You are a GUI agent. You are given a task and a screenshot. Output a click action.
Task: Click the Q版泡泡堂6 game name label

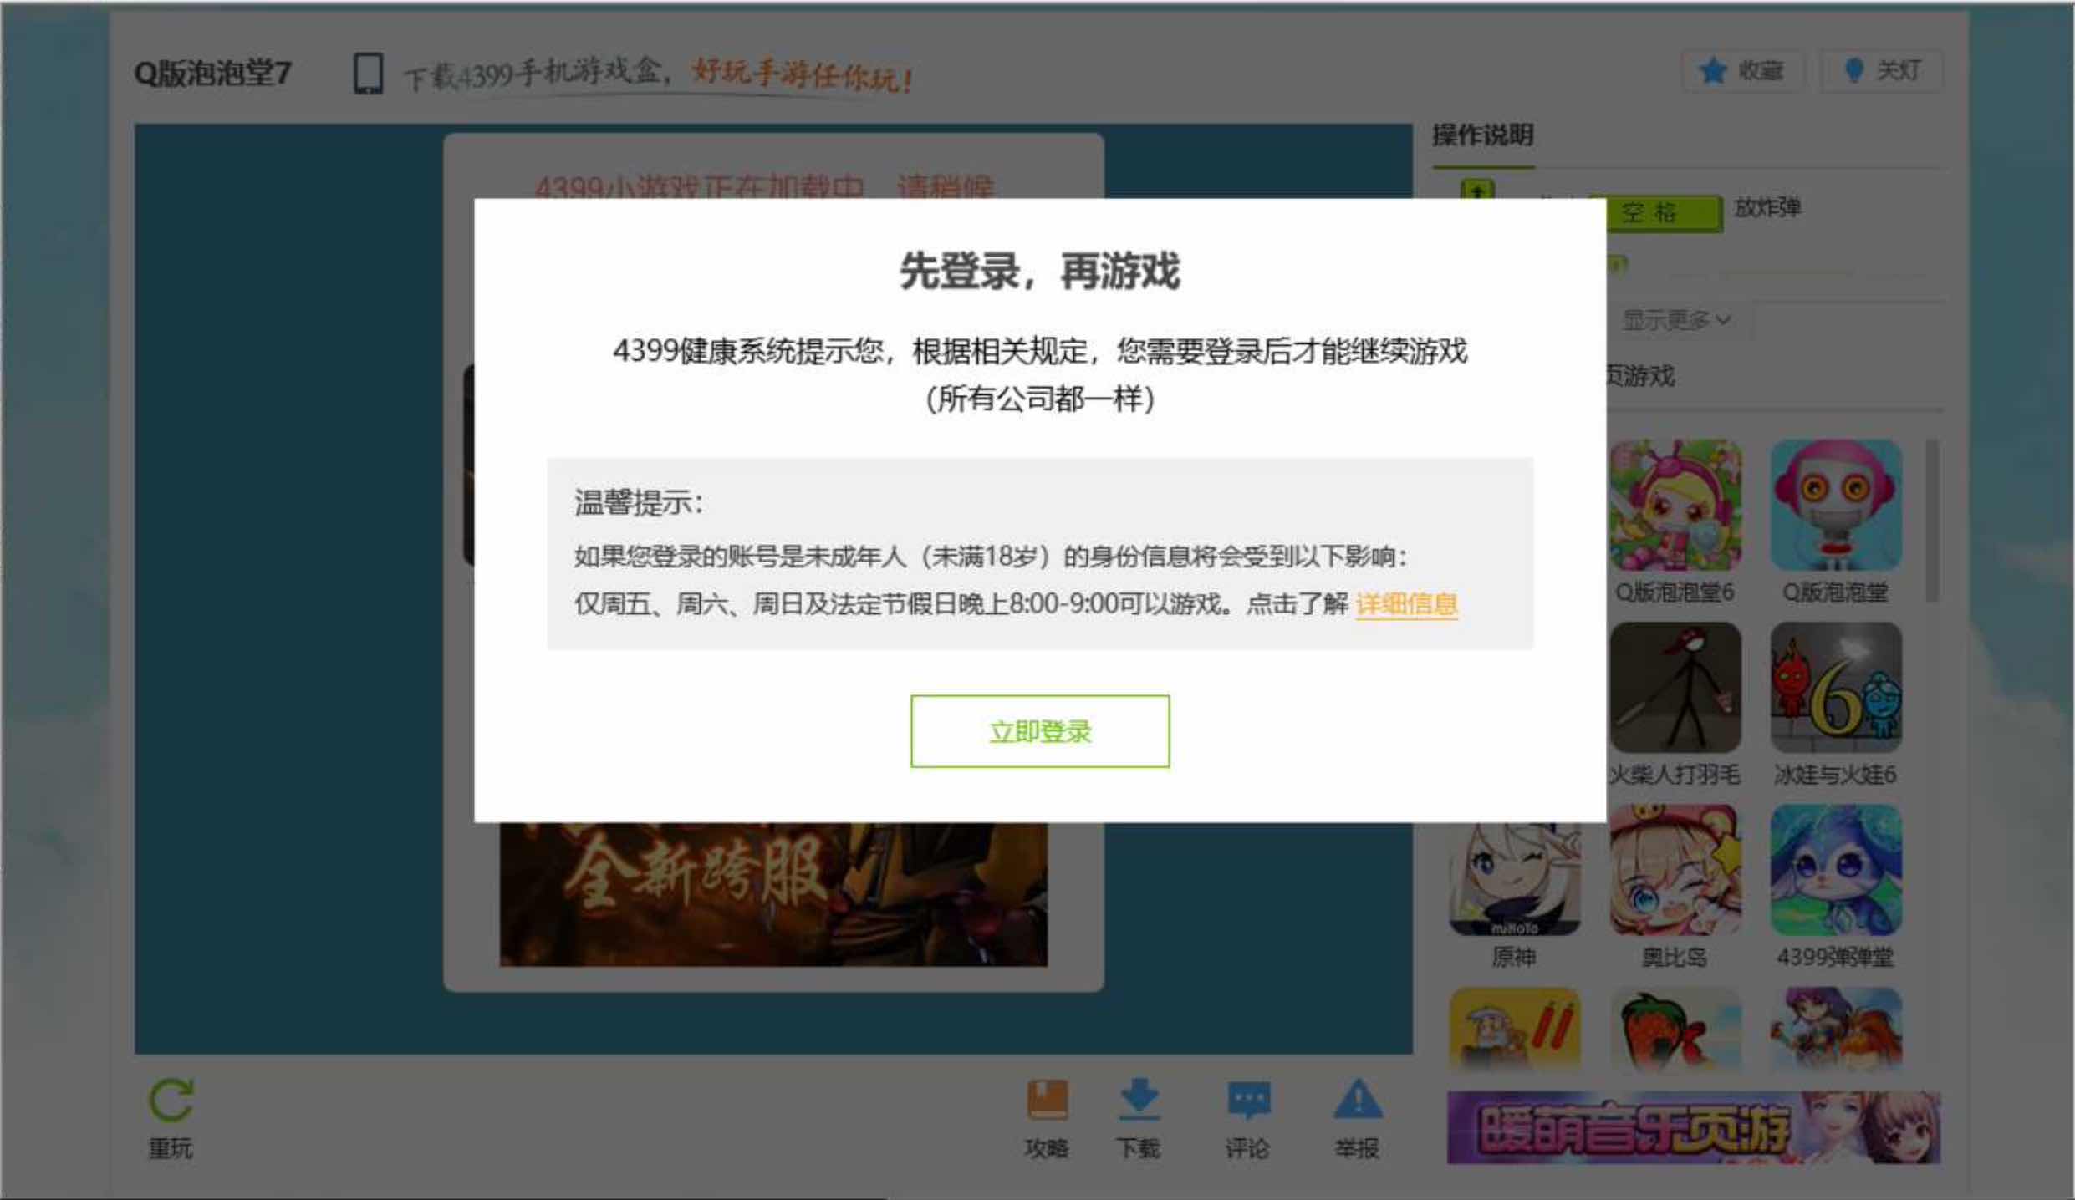(x=1675, y=592)
